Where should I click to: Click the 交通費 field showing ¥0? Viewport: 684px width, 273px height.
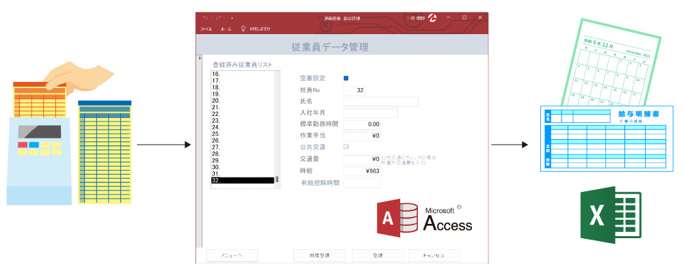tap(362, 159)
